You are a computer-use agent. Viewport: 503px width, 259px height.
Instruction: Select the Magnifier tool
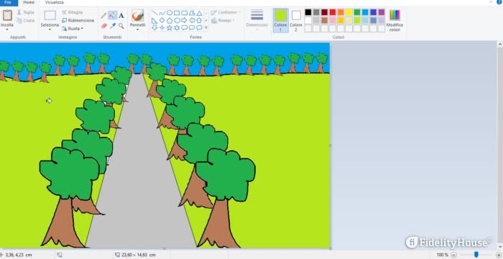[121, 26]
